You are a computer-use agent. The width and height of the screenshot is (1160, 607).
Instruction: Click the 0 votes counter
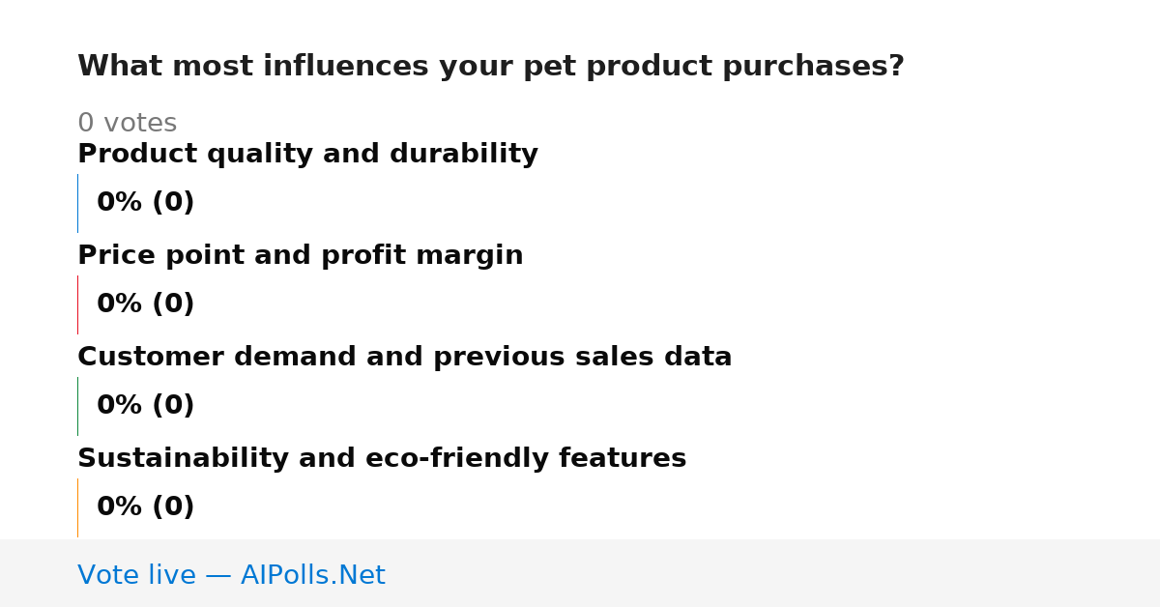point(128,124)
